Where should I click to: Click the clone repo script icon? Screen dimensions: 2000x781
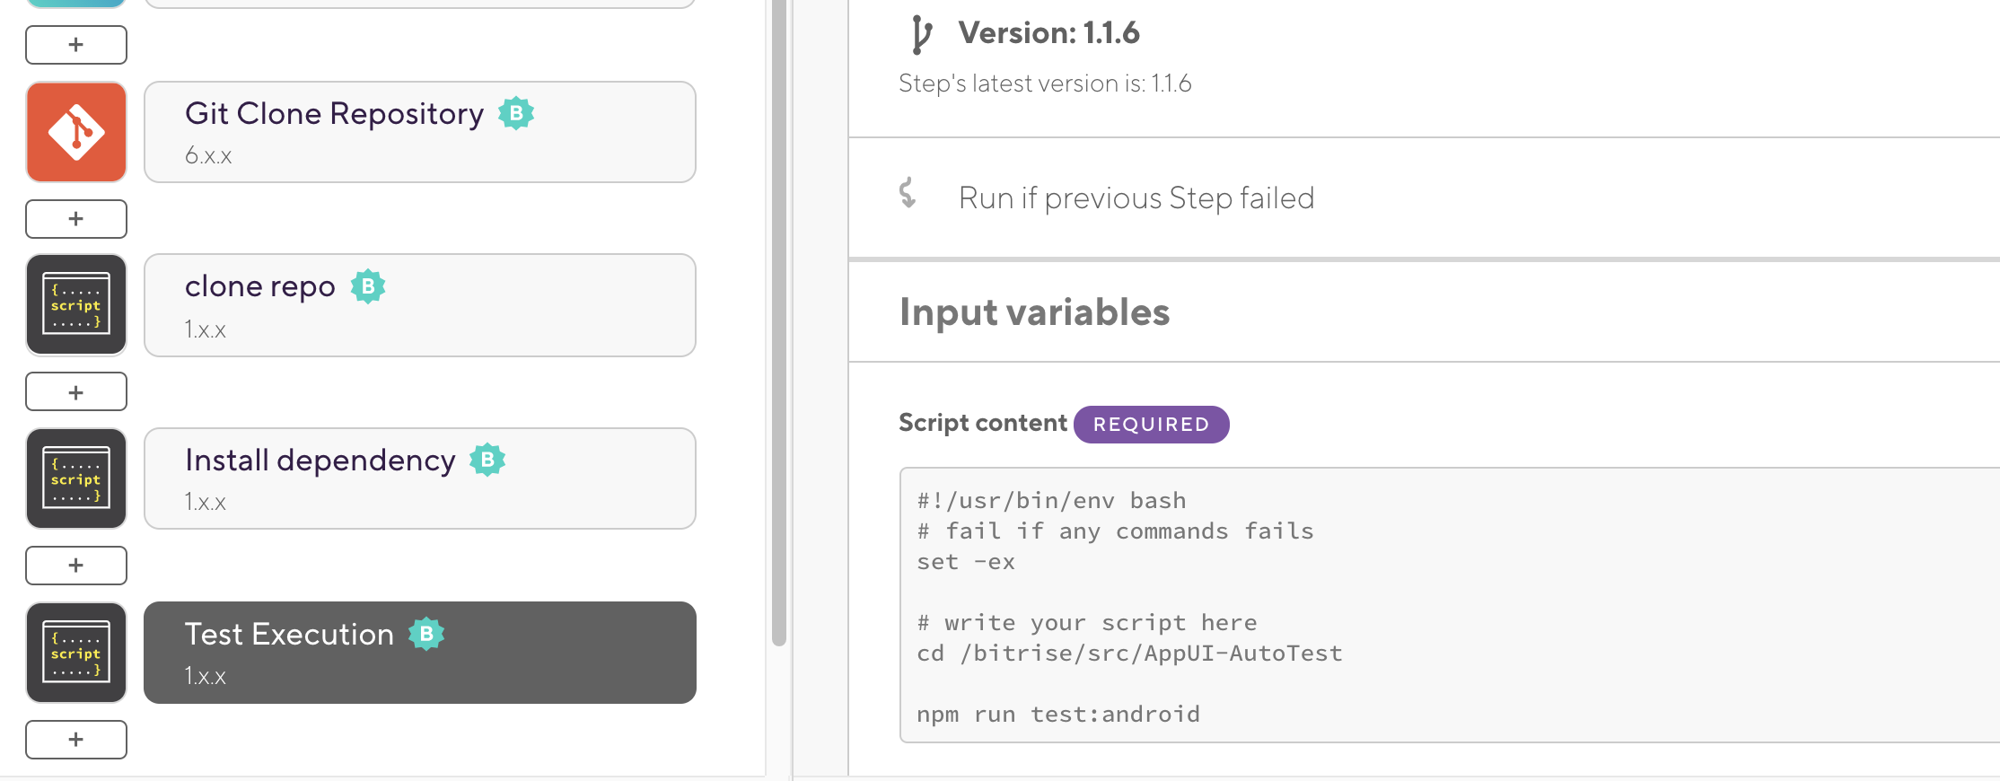pos(76,305)
